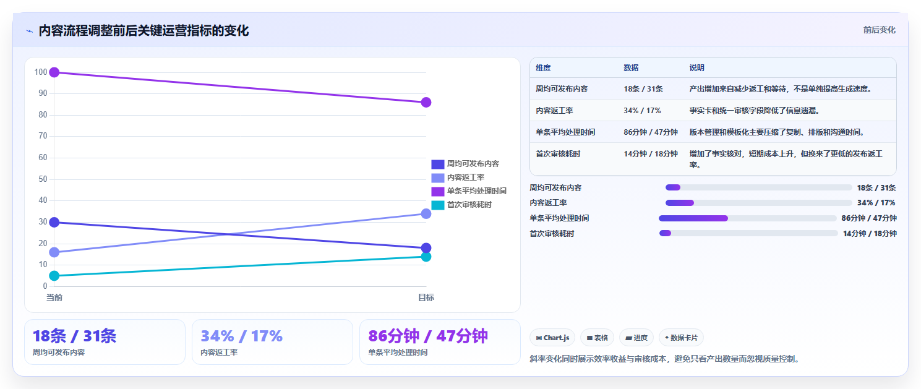The image size is (921, 389).
Task: Click the teal data point at 14
Action: [426, 257]
